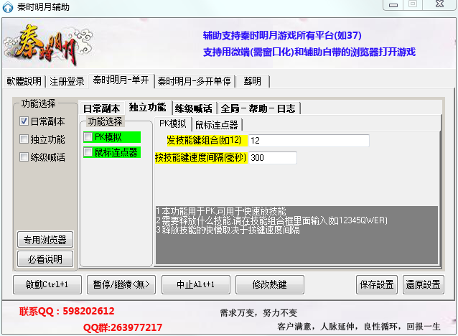The image size is (458, 336).
Task: Click the 保存設置 button
Action: point(376,284)
